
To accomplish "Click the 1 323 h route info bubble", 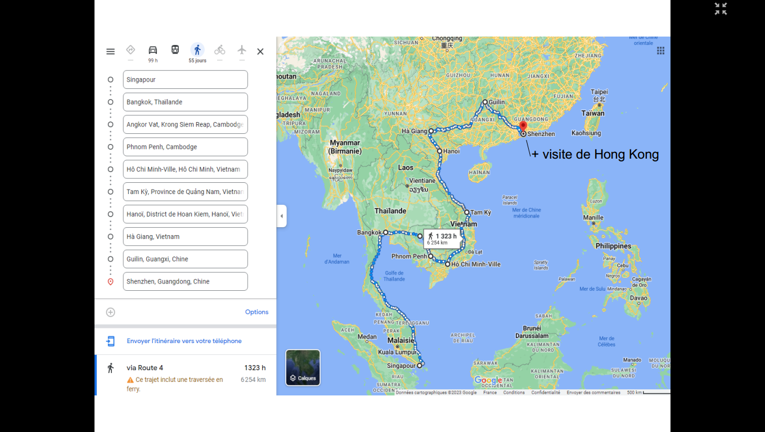I will point(442,238).
